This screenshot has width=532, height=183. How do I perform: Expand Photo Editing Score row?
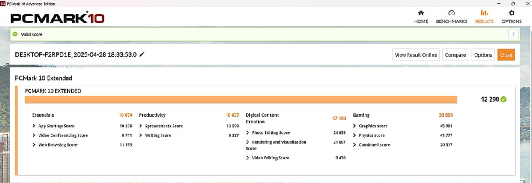[x=248, y=133]
